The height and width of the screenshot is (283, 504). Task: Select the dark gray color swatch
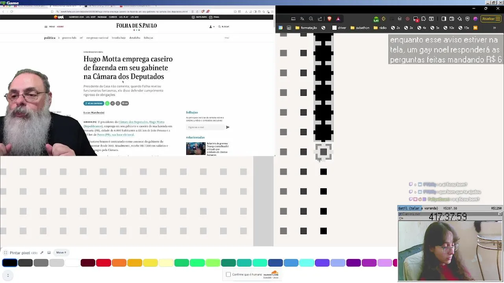pyautogui.click(x=25, y=263)
